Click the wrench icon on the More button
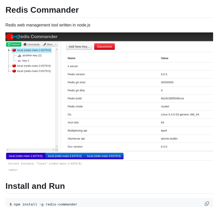217x207 pixels. pyautogui.click(x=45, y=44)
